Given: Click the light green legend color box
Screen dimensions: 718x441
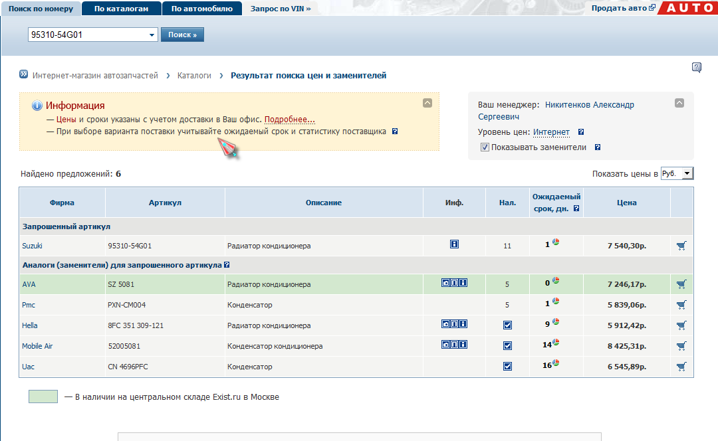Looking at the screenshot, I should (43, 397).
